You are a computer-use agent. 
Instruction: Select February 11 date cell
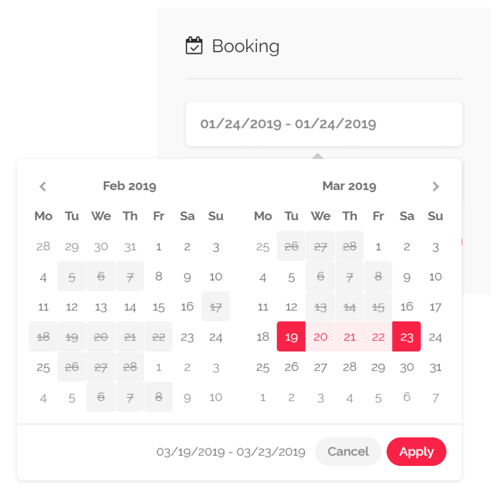pyautogui.click(x=44, y=307)
